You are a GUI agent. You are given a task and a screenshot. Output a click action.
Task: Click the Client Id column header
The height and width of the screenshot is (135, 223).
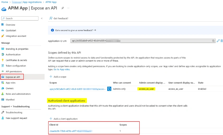coord(54,125)
